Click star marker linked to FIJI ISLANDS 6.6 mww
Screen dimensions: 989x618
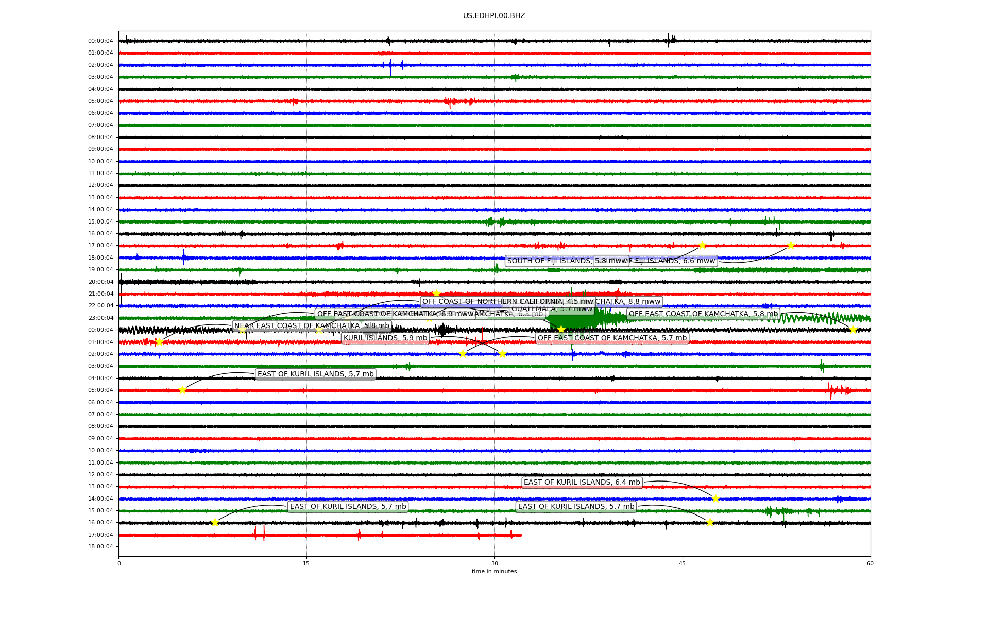click(791, 245)
